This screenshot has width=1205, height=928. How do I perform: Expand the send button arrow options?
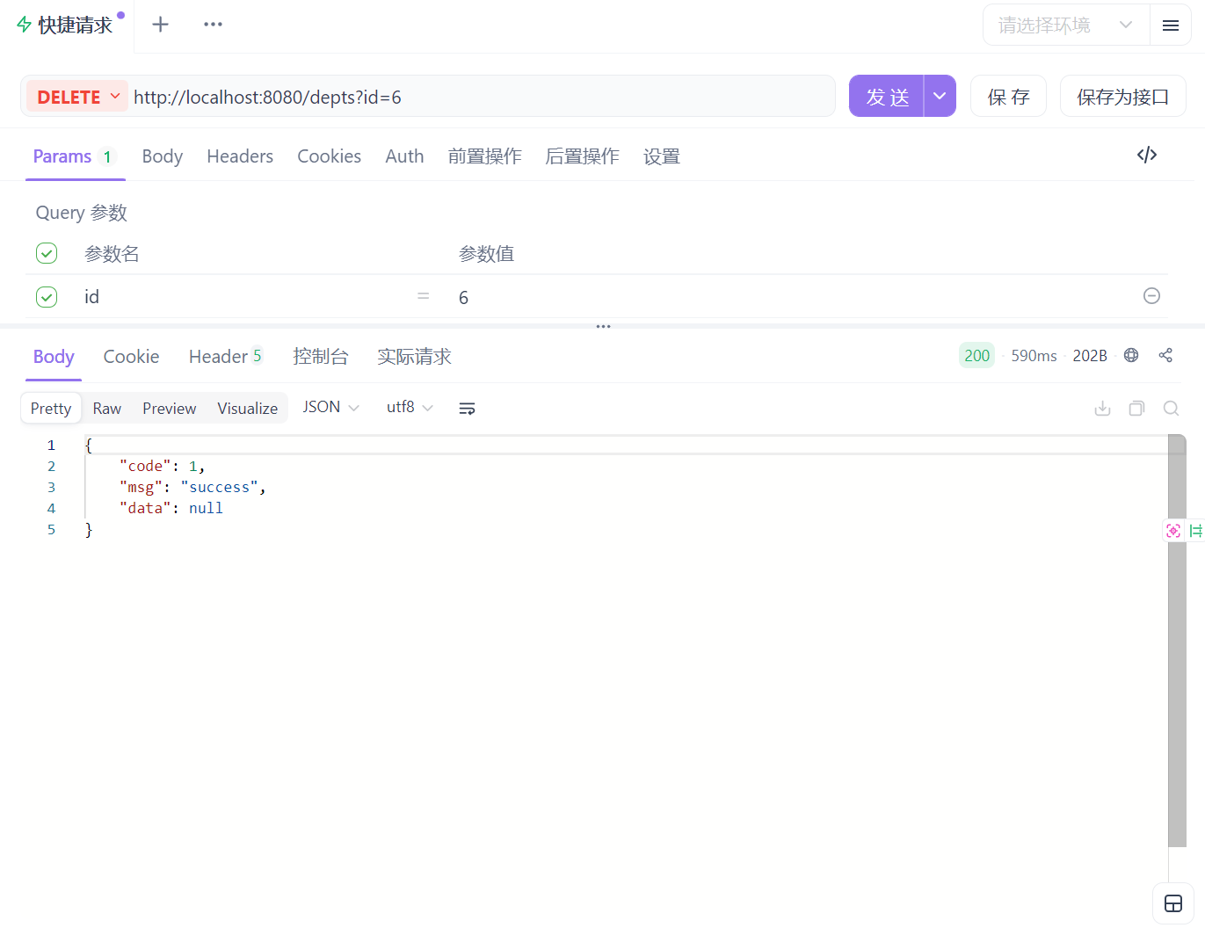[940, 96]
